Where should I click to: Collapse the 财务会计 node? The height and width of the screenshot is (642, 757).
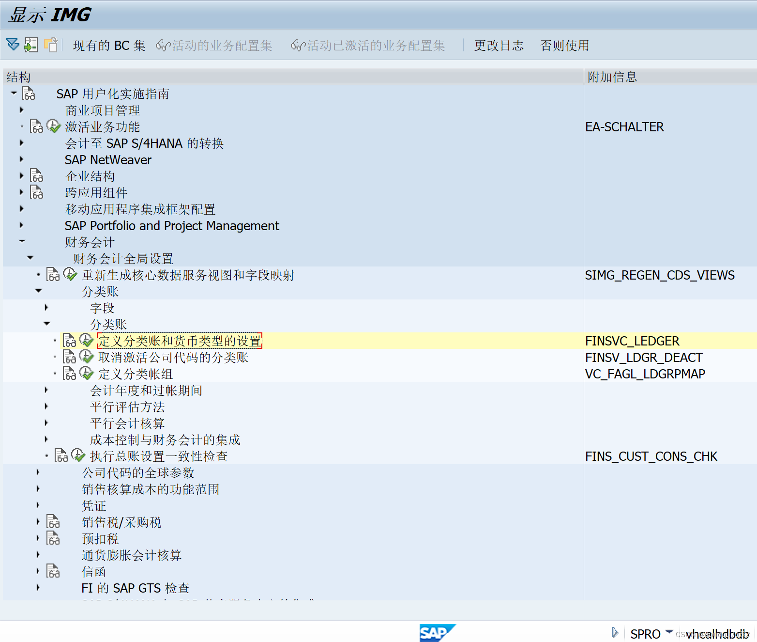tap(22, 241)
